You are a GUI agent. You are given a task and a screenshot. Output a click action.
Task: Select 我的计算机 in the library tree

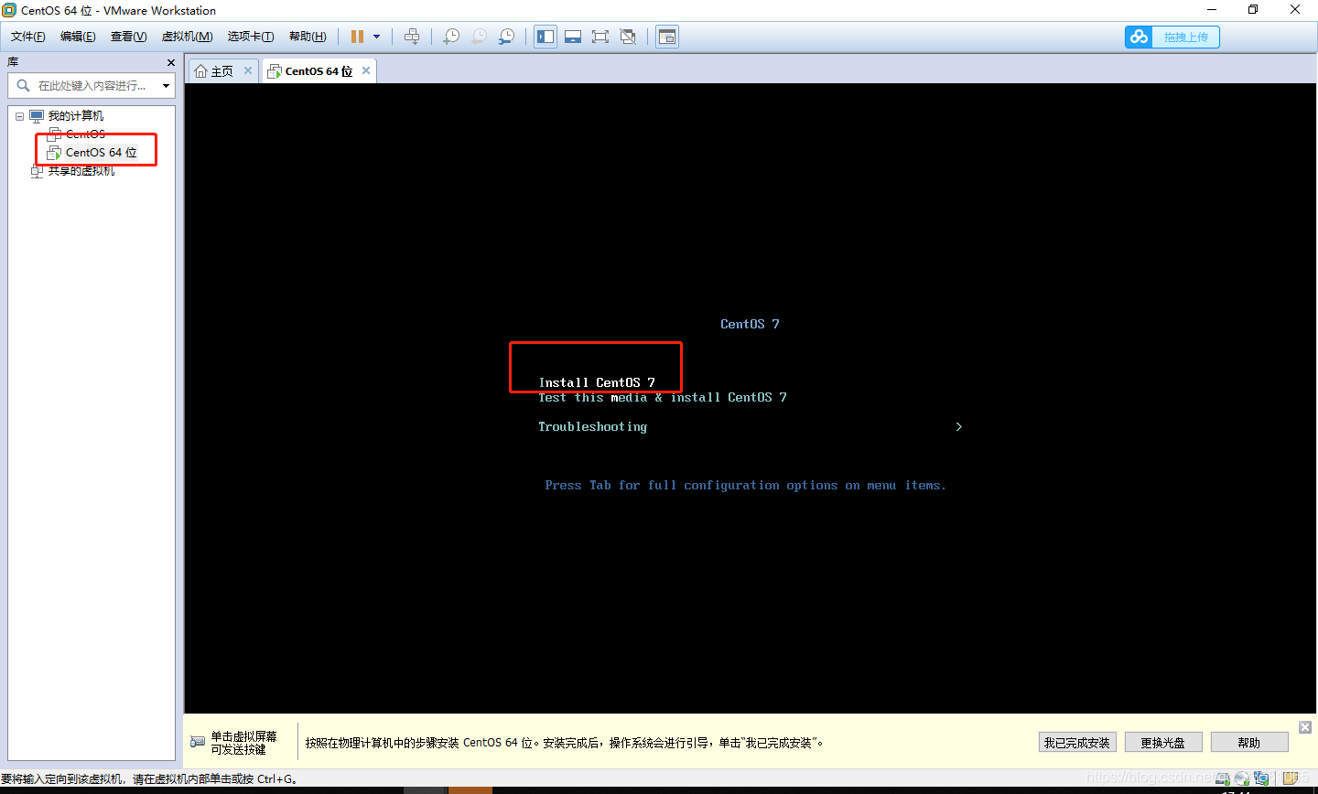click(x=75, y=116)
